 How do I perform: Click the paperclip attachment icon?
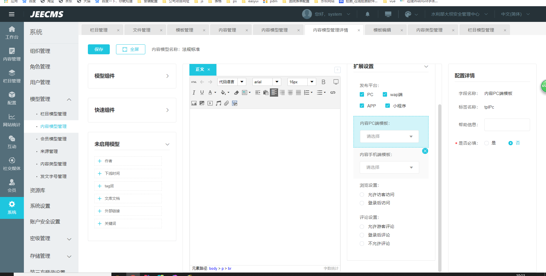pos(226,103)
